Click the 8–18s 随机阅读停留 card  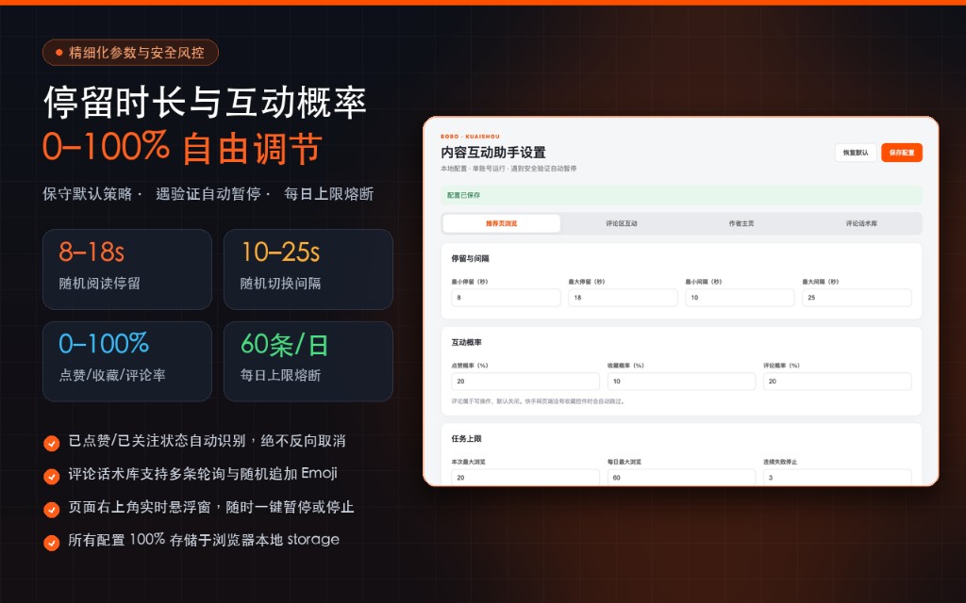pyautogui.click(x=127, y=269)
